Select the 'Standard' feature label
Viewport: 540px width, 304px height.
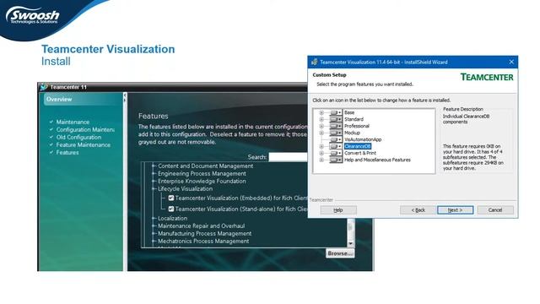354,119
